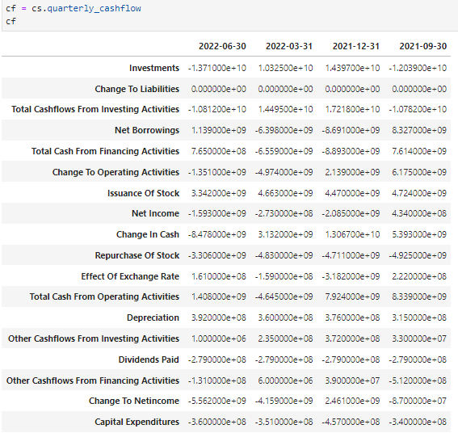458x433 pixels.
Task: Click Net Income value 4.340000e+08
Action: pos(419,213)
